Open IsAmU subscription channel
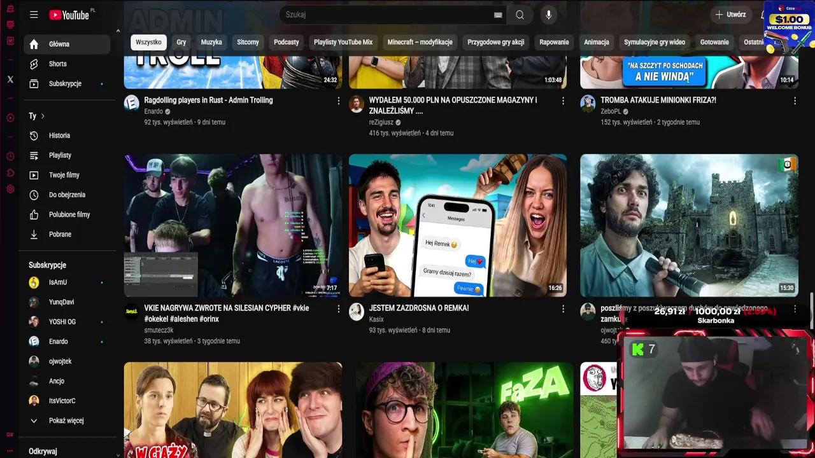The image size is (815, 458). click(67, 282)
